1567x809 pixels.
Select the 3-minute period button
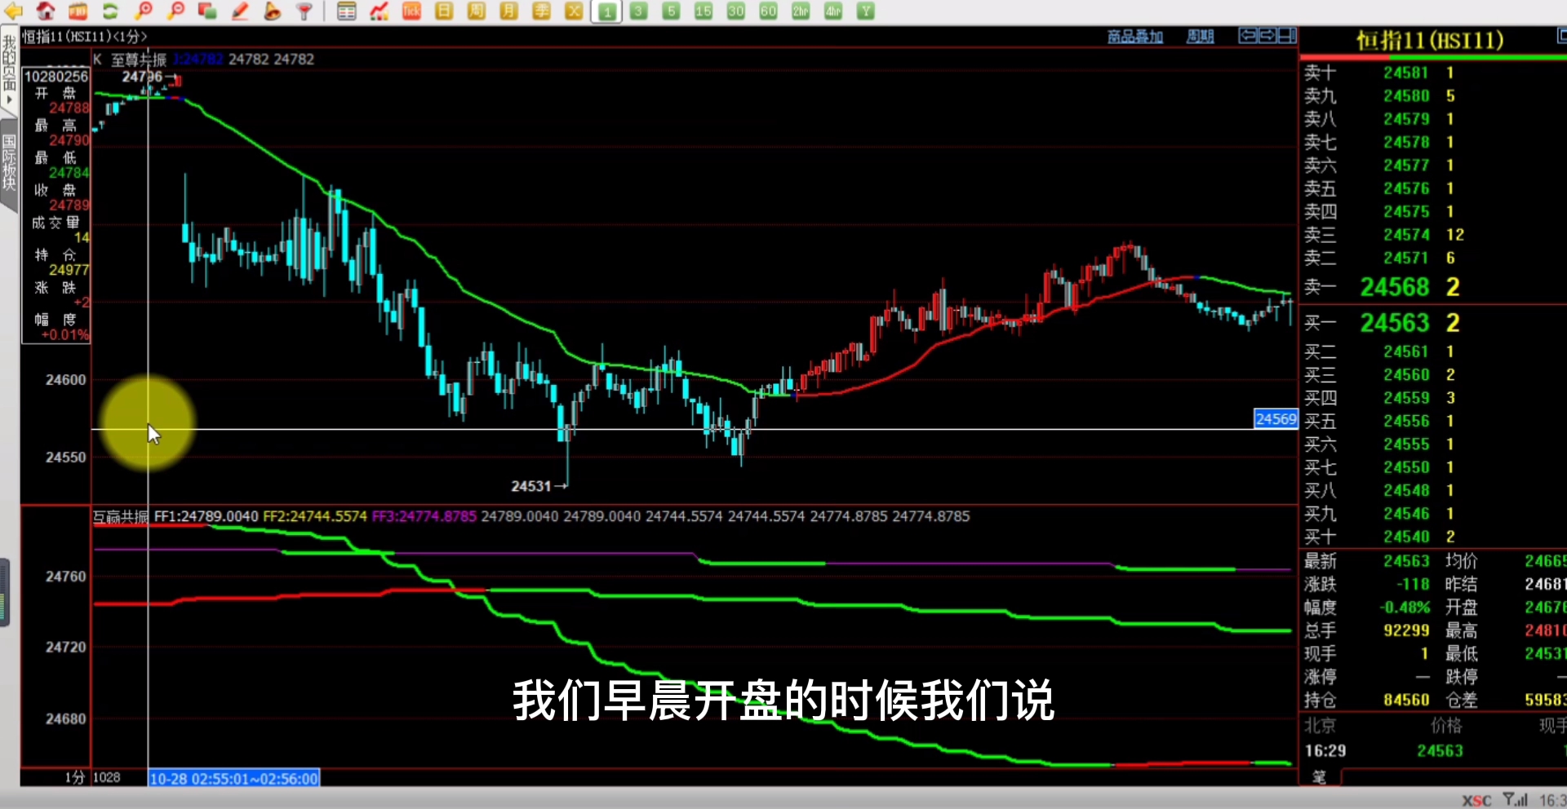coord(639,11)
